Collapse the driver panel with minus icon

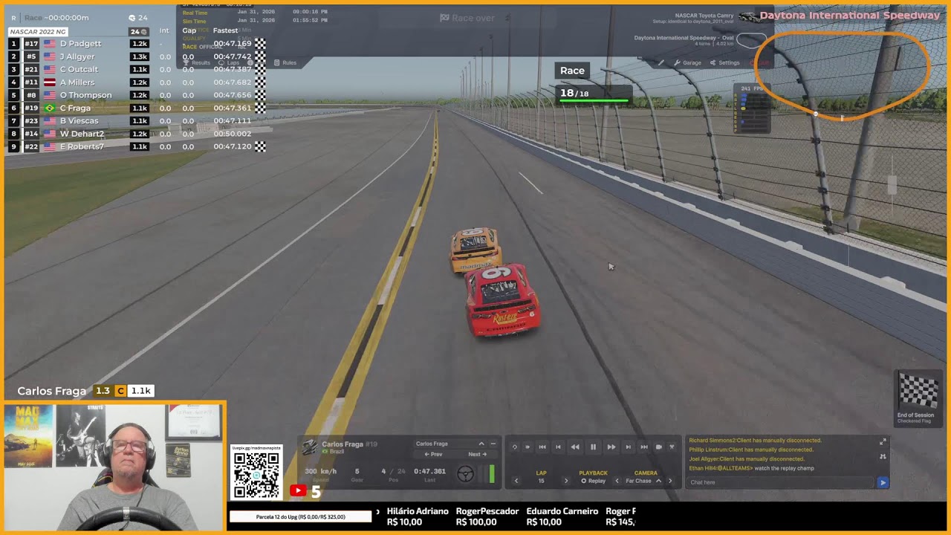493,444
